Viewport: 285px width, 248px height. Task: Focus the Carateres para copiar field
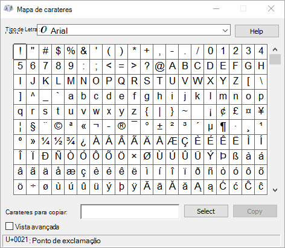[x=130, y=212]
